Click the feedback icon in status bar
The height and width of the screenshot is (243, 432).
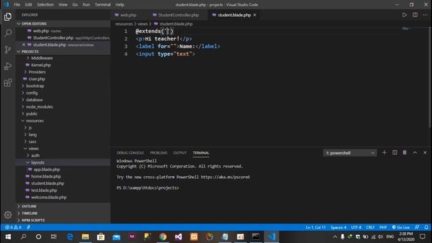point(417,227)
